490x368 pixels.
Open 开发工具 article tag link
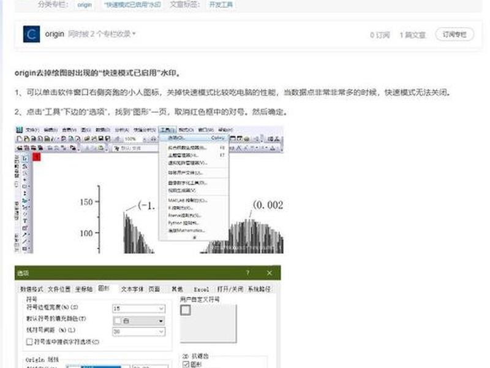(x=221, y=5)
